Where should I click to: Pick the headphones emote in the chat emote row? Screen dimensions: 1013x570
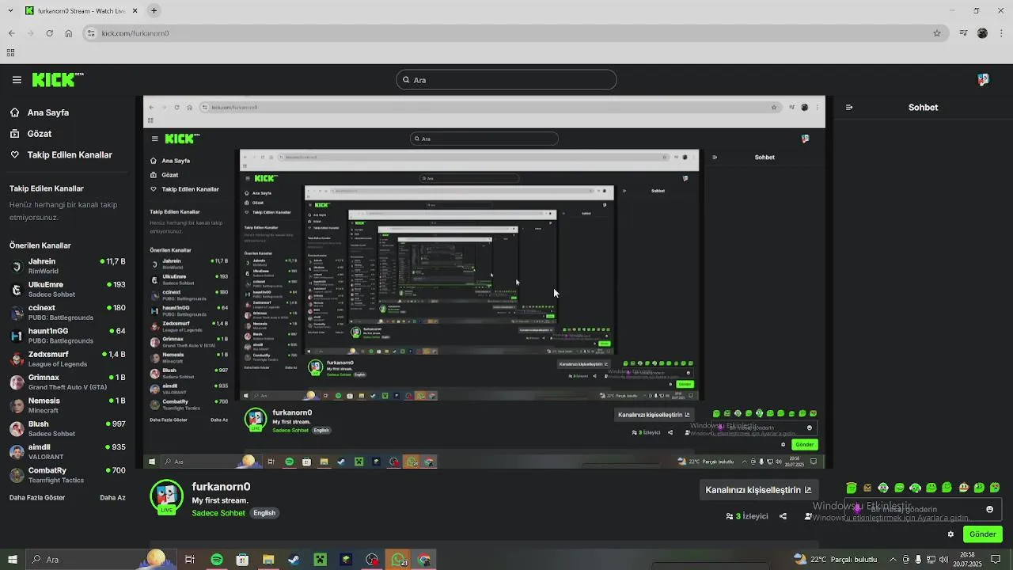click(x=915, y=488)
